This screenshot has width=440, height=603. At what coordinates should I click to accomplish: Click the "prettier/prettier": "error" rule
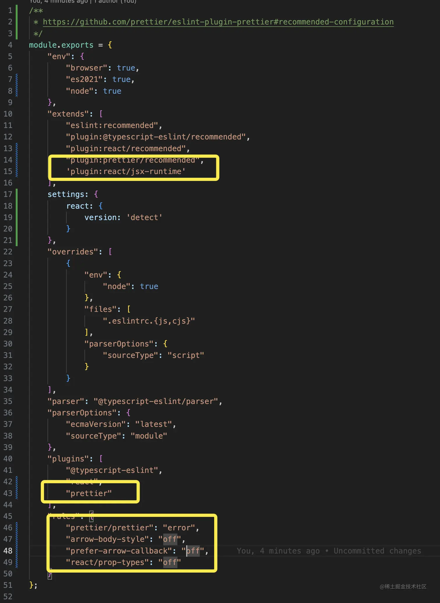(133, 528)
